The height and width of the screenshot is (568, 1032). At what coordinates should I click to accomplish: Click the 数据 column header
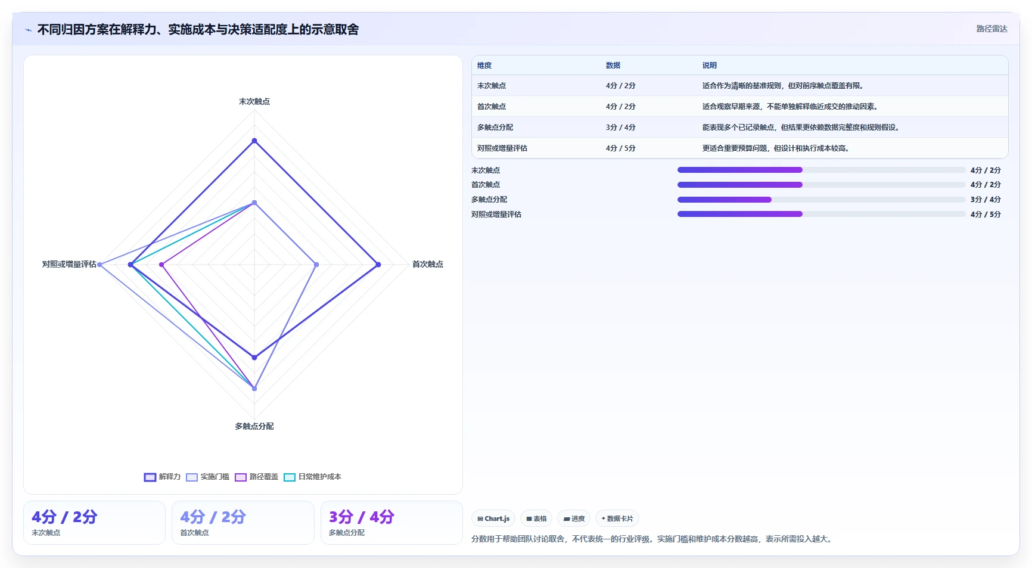(x=613, y=66)
